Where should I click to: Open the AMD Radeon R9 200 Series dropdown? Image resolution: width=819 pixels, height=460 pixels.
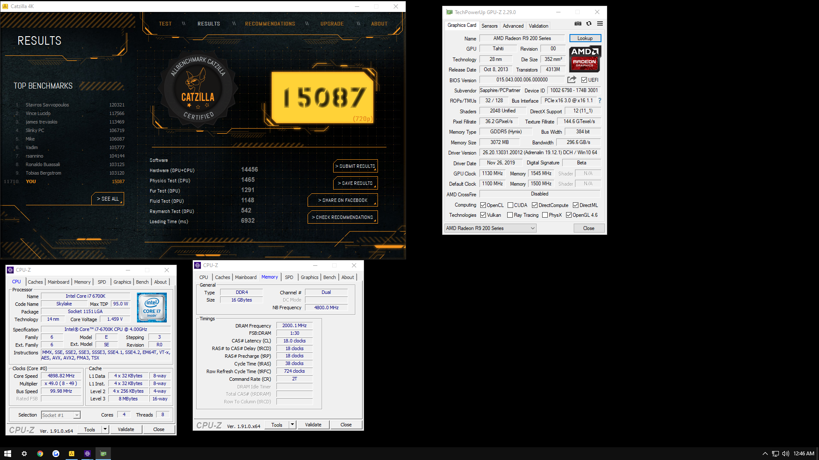[x=490, y=228]
